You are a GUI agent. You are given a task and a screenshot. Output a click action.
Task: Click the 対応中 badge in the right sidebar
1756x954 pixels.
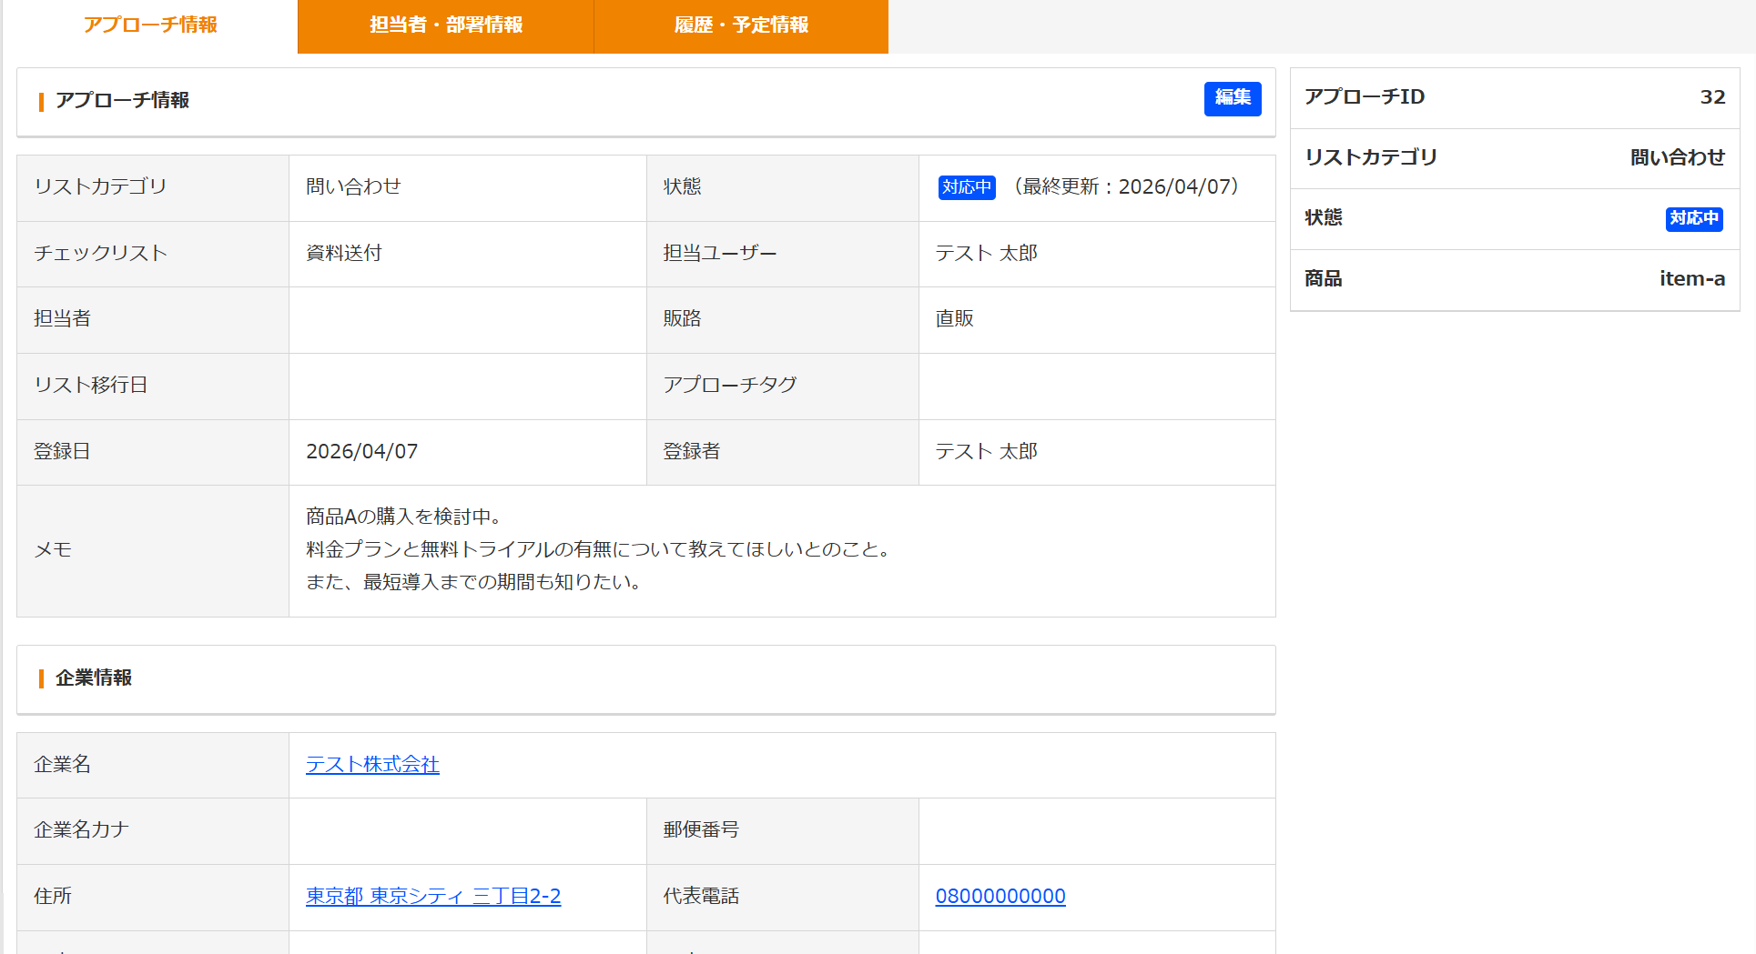pos(1693,218)
